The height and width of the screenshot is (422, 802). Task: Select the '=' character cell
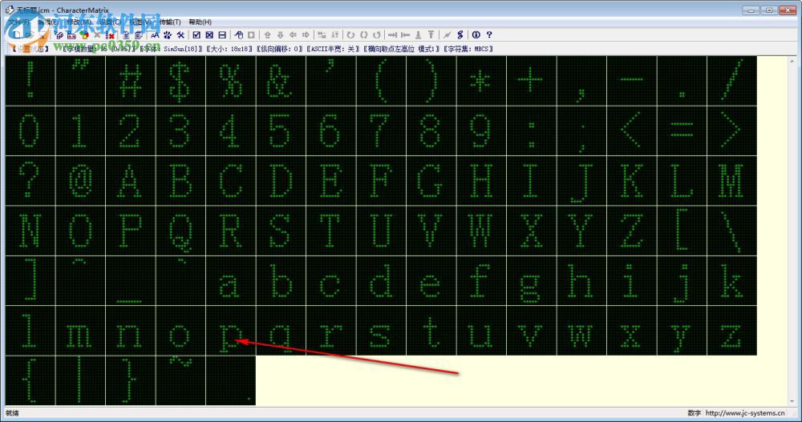tap(682, 131)
